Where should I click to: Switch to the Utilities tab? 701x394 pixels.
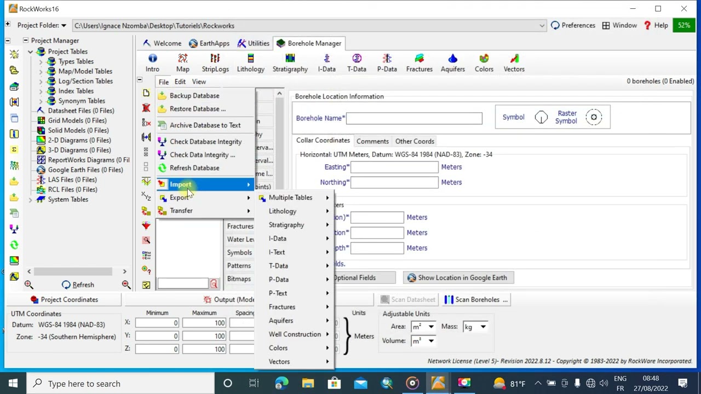coord(253,43)
